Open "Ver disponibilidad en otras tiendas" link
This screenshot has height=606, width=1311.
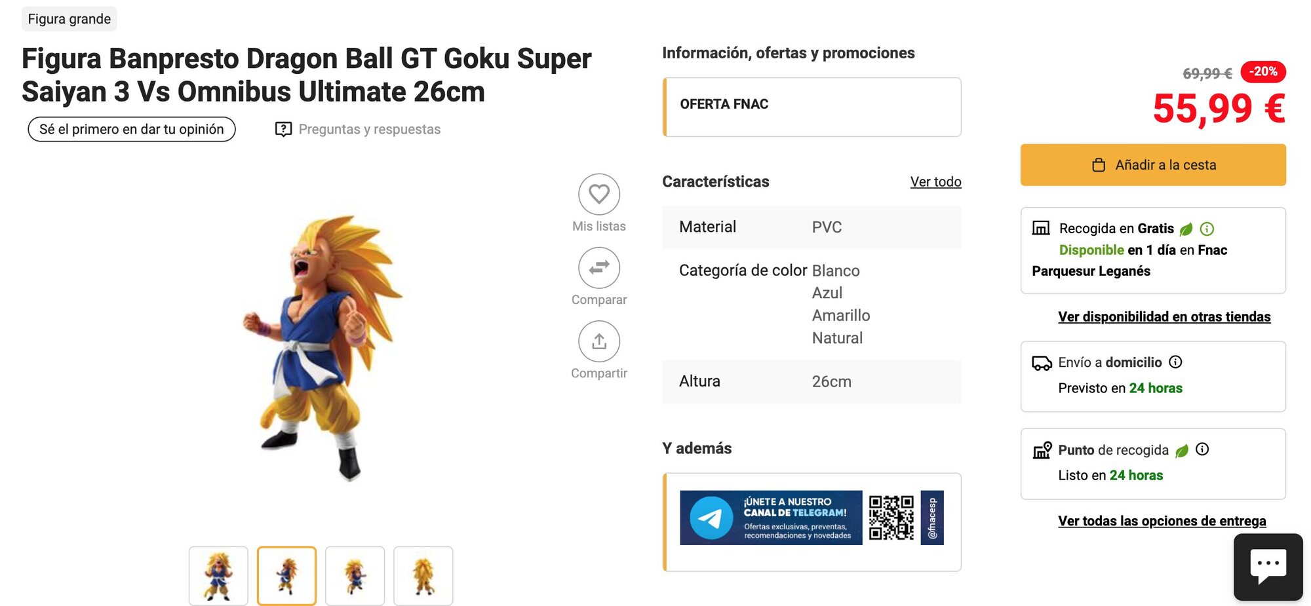[1164, 317]
